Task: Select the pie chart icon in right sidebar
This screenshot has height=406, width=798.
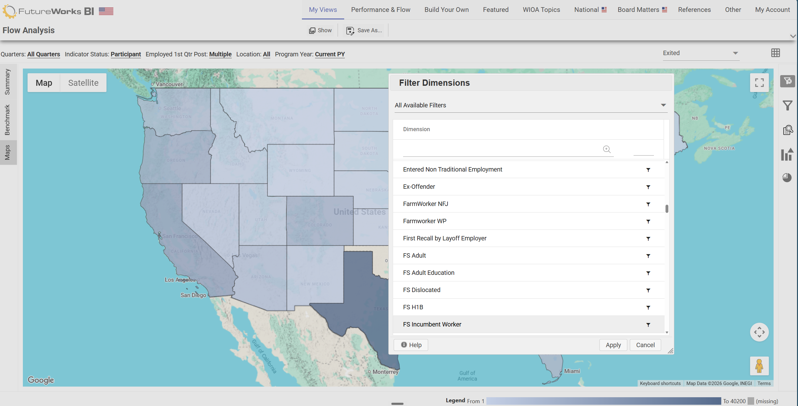Action: pos(787,177)
